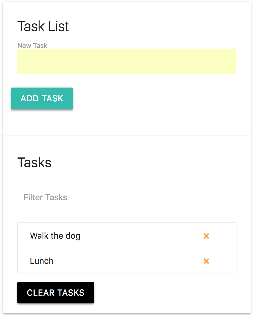Dismiss 'Walk the dog' using the delete cross
This screenshot has height=319, width=258.
[206, 236]
